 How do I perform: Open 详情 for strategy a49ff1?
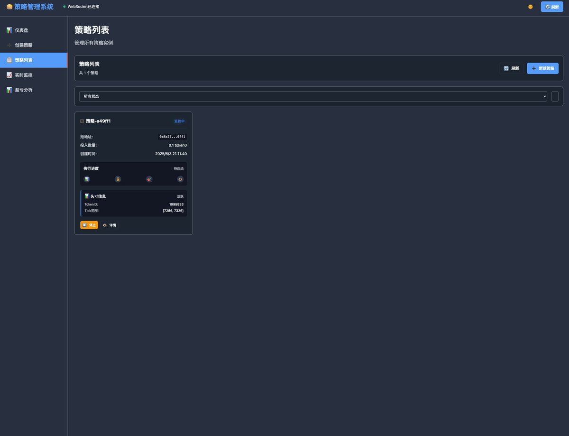point(110,224)
